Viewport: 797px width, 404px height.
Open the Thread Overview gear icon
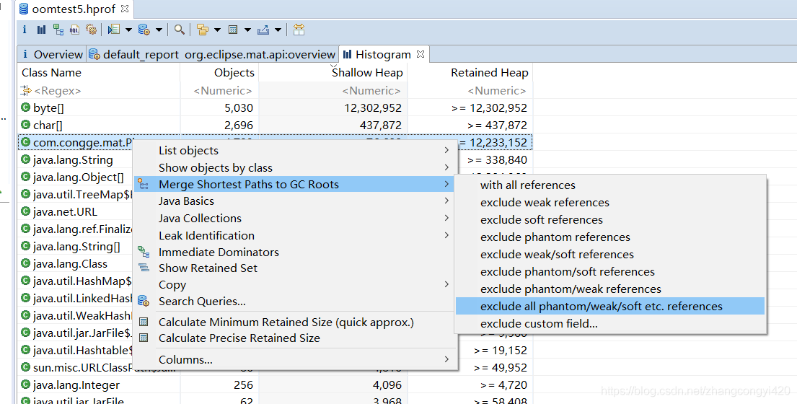92,30
